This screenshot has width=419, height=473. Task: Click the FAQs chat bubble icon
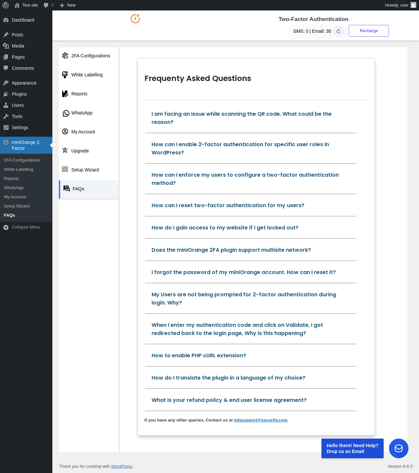[x=66, y=188]
